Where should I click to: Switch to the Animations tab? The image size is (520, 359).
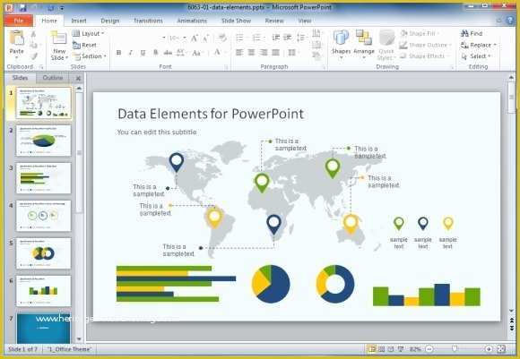coord(192,21)
